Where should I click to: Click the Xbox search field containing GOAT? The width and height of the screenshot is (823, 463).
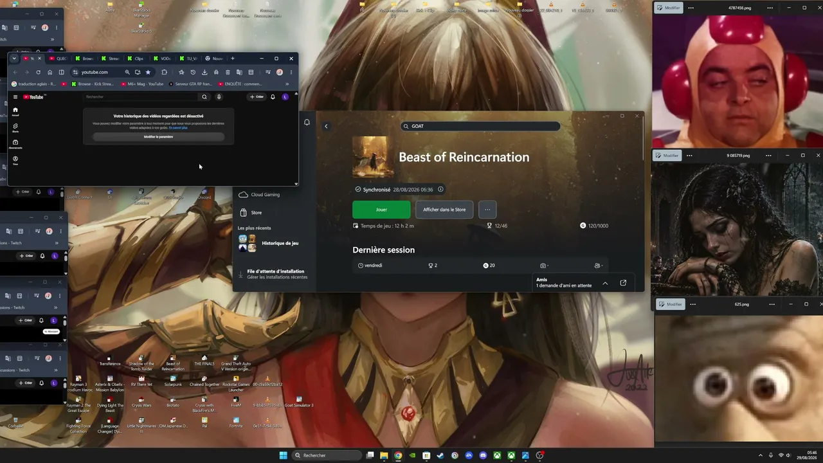(x=480, y=126)
